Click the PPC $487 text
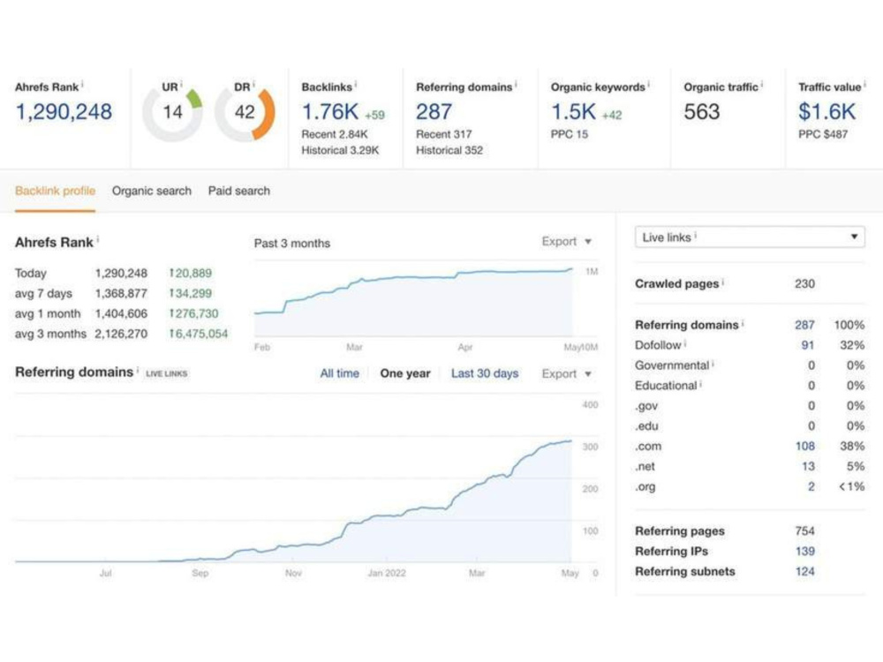The image size is (883, 662). point(823,134)
